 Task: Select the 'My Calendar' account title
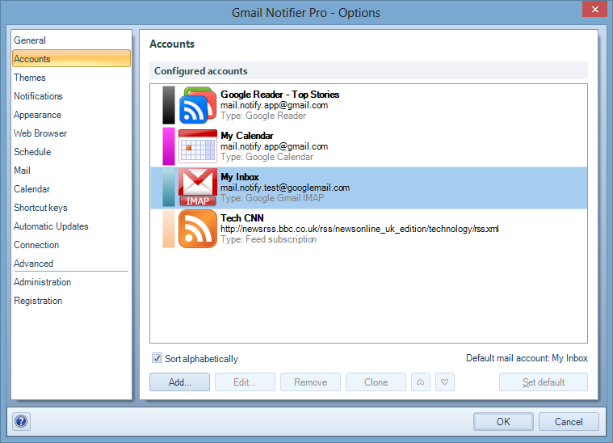click(x=247, y=136)
